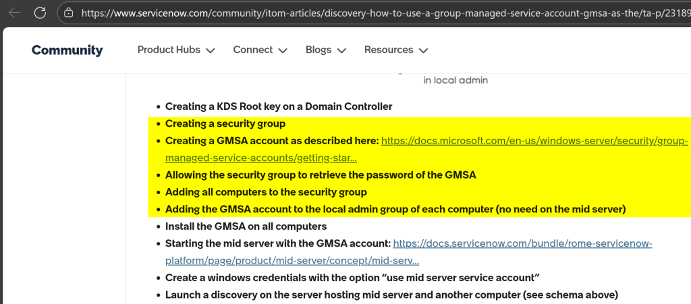
Task: Click the 'Launch a discovery' bullet text
Action: click(391, 295)
